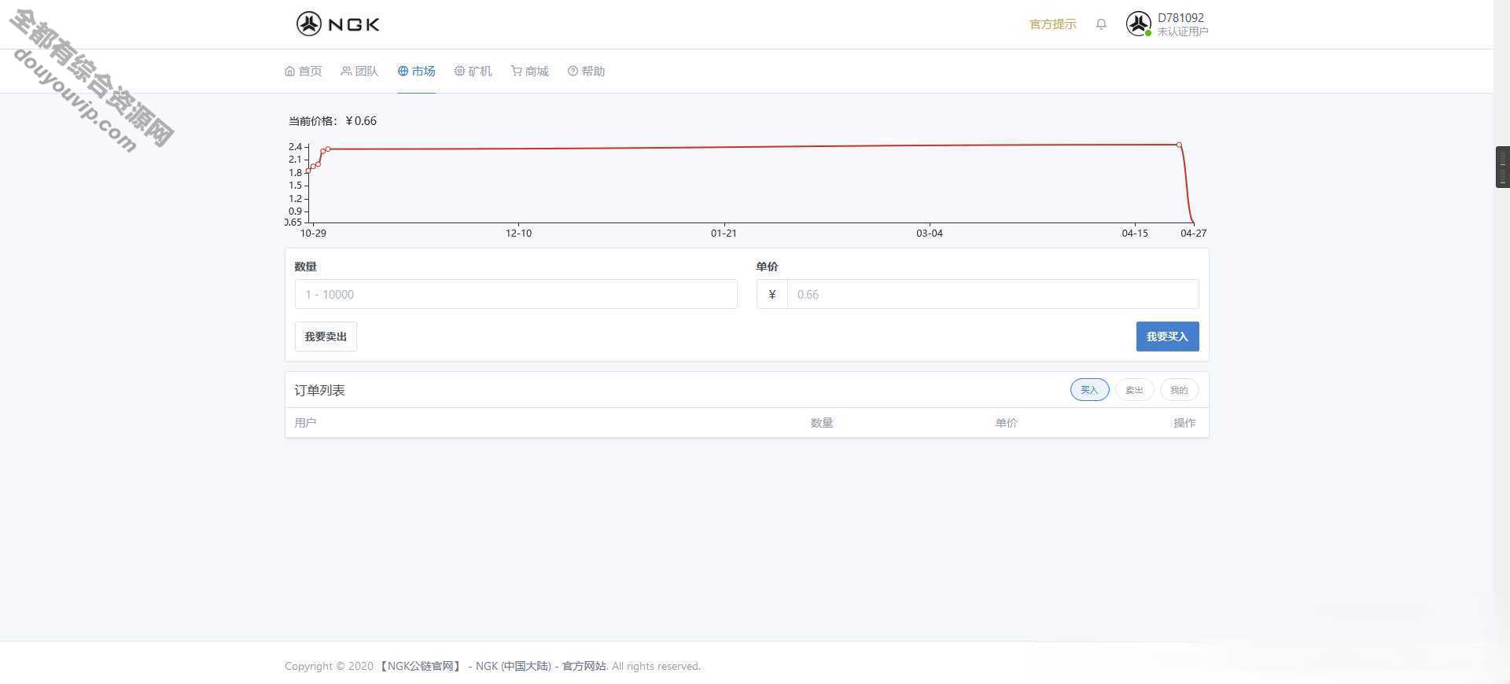Focus the 数量 quantity input field
Viewport: 1510px width, 684px height.
[516, 294]
